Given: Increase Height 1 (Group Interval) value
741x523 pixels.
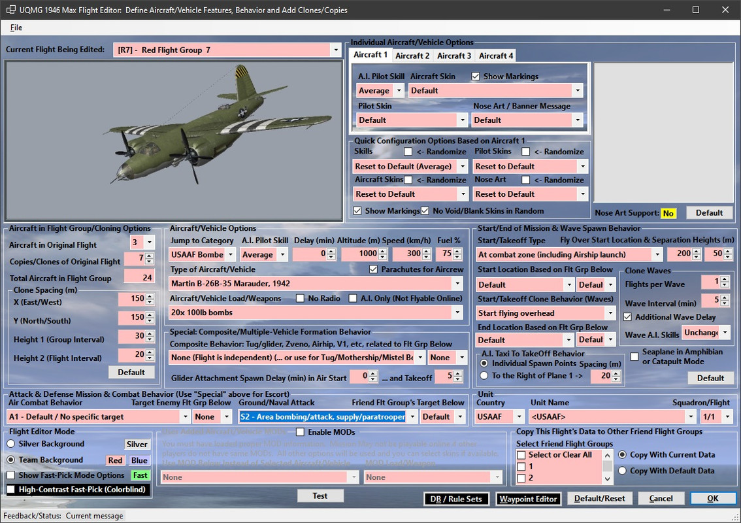Looking at the screenshot, I should [150, 333].
